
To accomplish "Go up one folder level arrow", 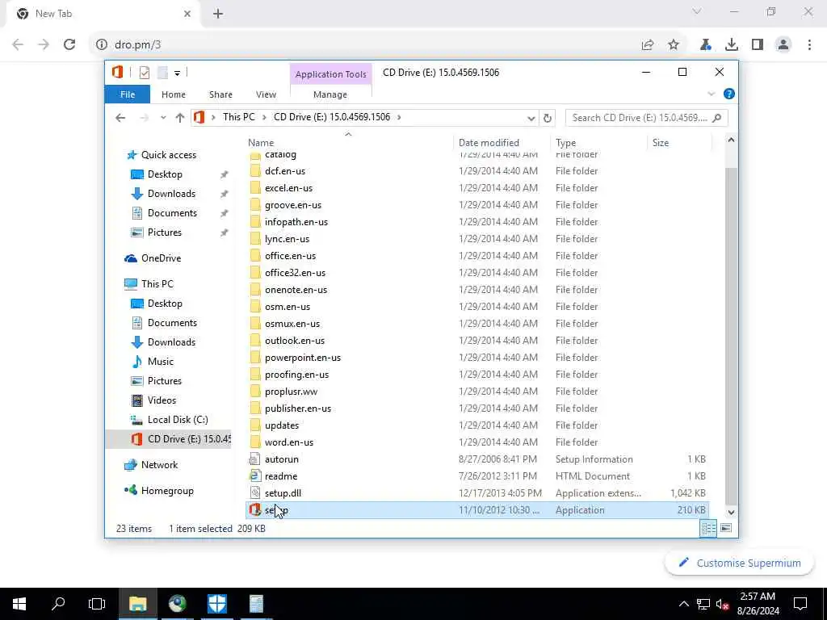I will tap(180, 118).
